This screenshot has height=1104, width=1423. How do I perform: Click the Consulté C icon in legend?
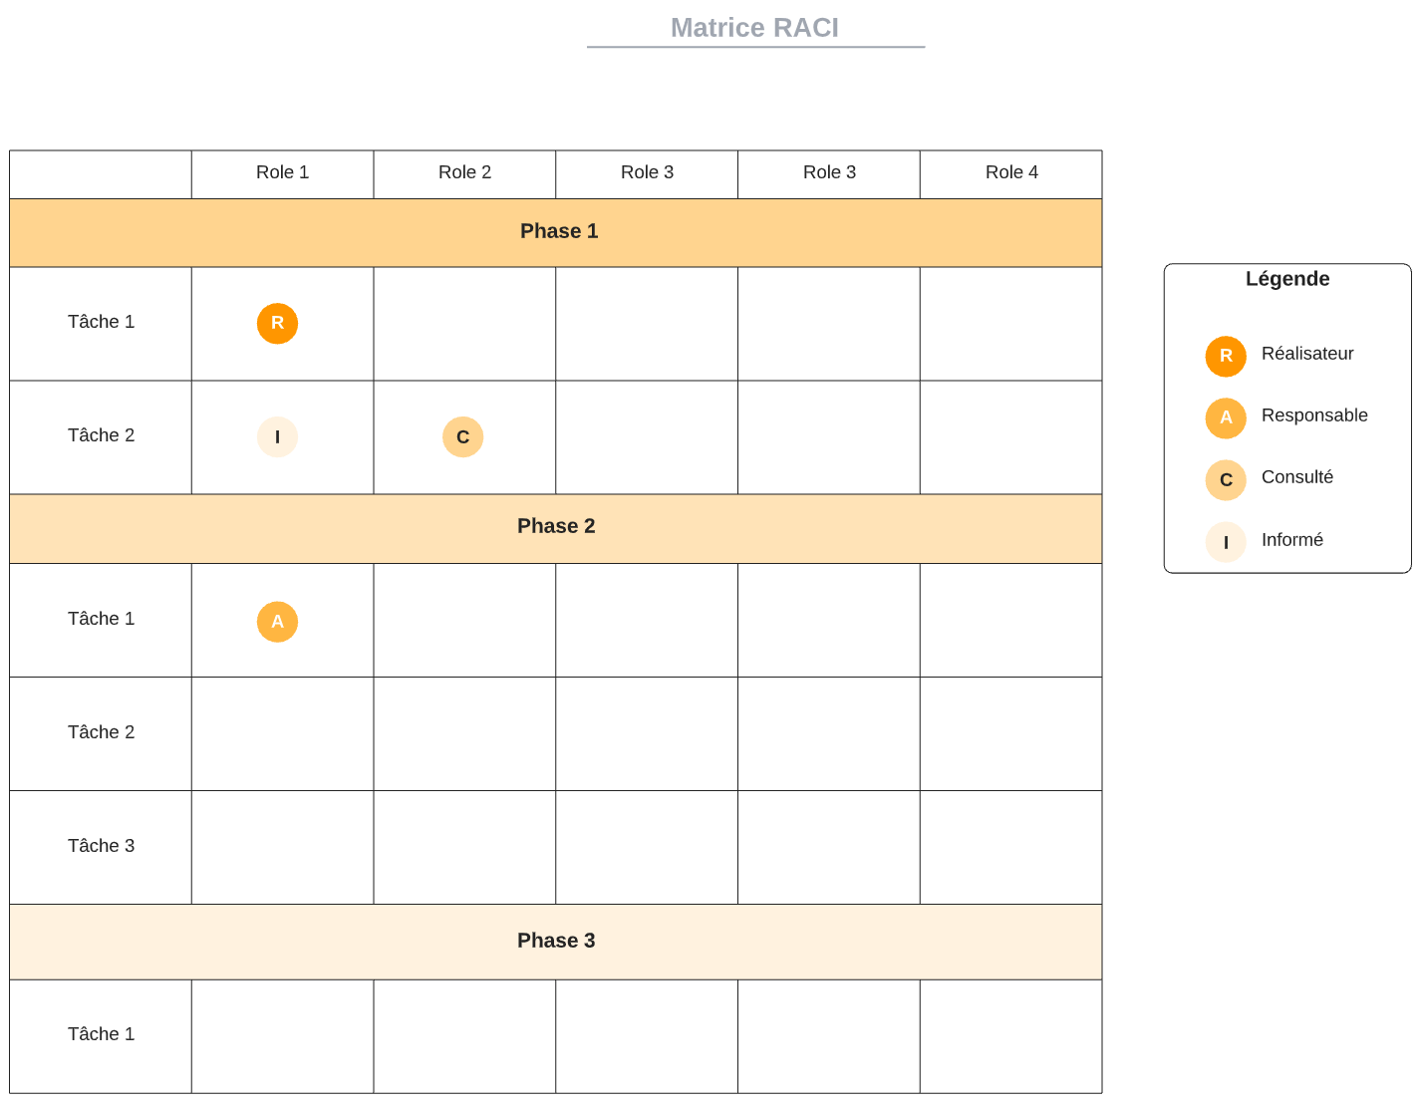click(x=1226, y=480)
